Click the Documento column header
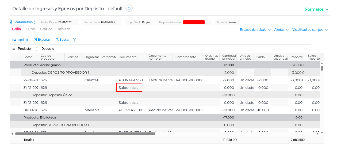This screenshot has height=145, width=337. tap(131, 57)
